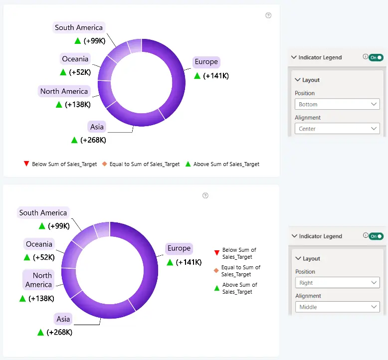
Task: Click the green up indicator beside (+52K) in top chart
Action: pos(63,72)
